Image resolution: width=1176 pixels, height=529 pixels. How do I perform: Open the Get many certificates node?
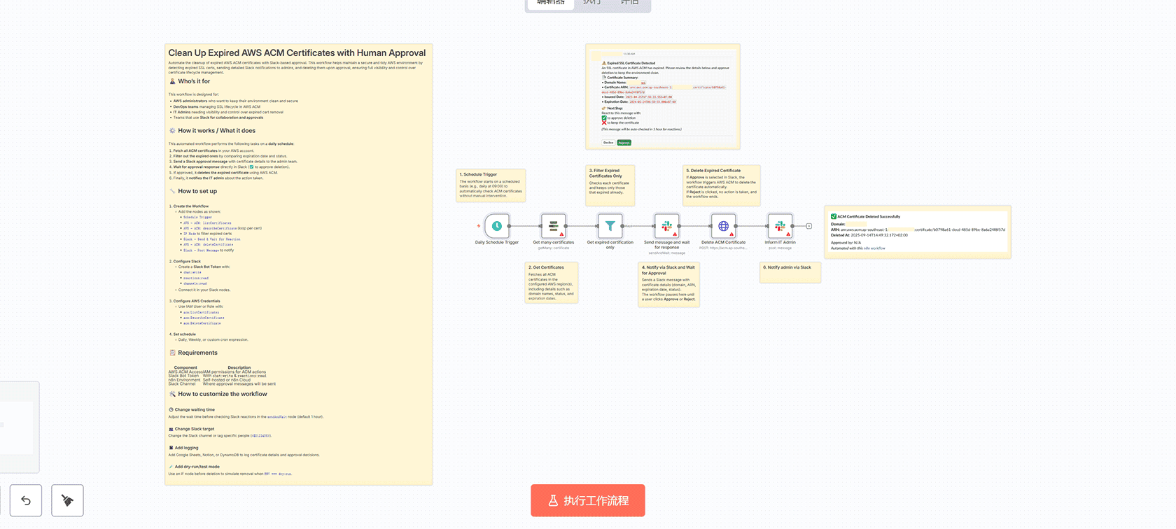coord(553,226)
